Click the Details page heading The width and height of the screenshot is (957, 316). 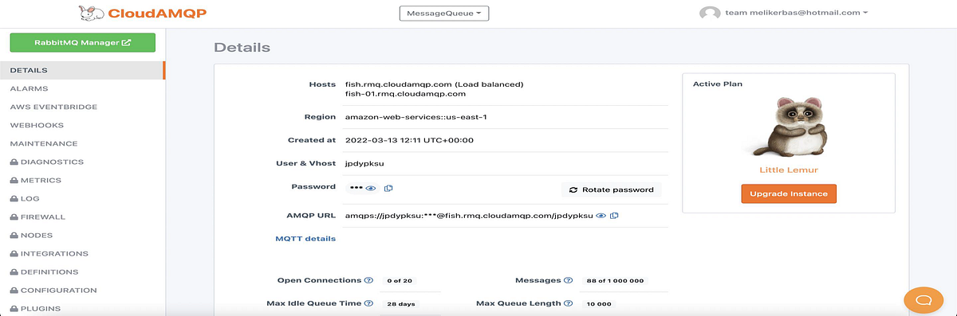point(242,48)
